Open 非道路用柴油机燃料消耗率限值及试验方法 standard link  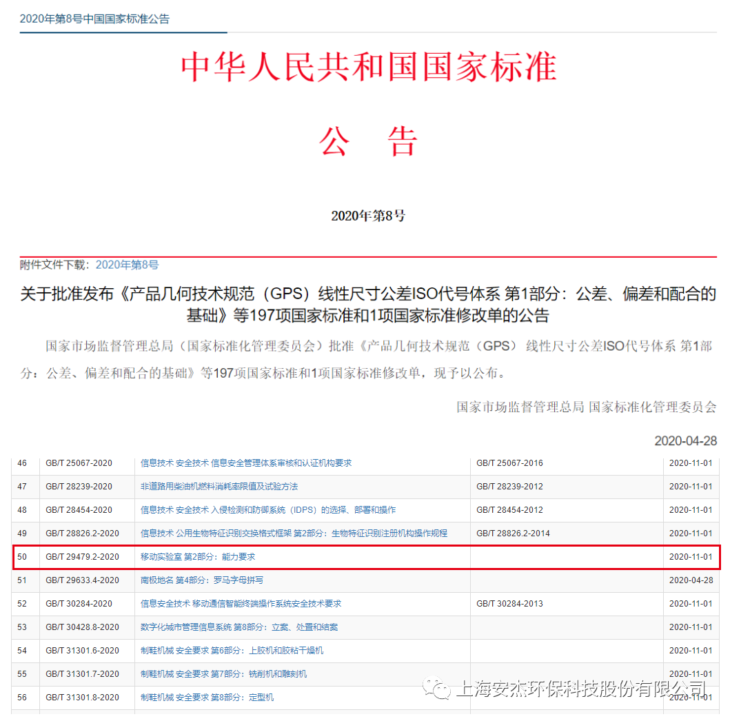(219, 487)
